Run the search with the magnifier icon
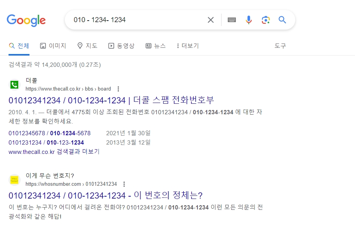This screenshot has height=232, width=355. click(x=282, y=19)
